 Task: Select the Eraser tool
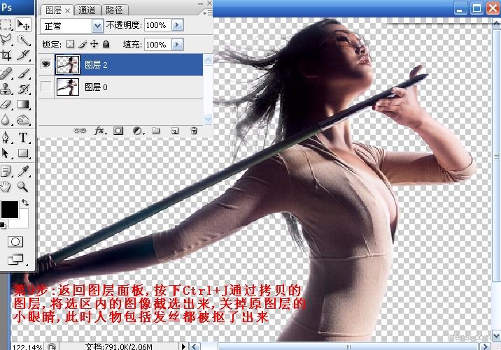(6, 104)
